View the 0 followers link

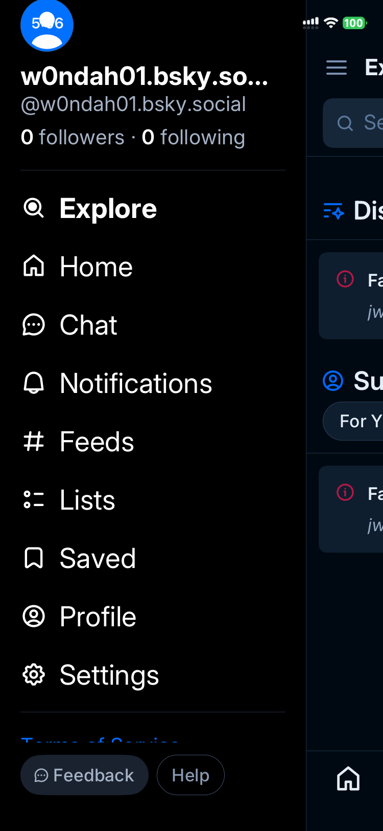73,137
